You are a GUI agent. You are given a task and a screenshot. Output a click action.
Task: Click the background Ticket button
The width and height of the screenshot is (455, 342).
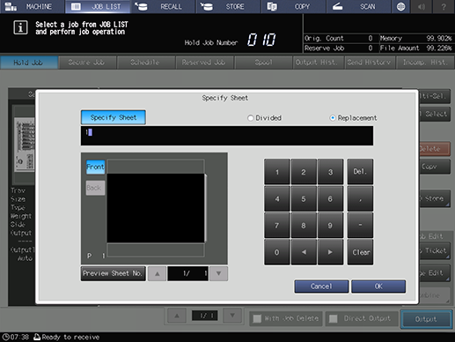[435, 250]
